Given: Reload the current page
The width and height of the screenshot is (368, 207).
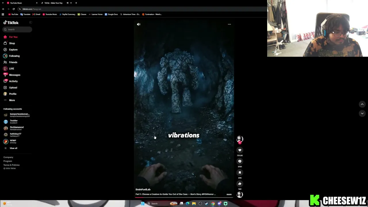Looking at the screenshot, I should pos(14,9).
